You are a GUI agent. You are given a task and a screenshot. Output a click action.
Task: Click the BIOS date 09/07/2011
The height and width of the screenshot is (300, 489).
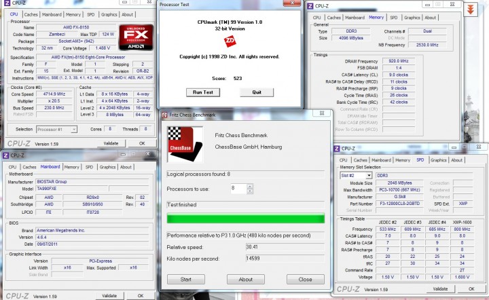92,244
